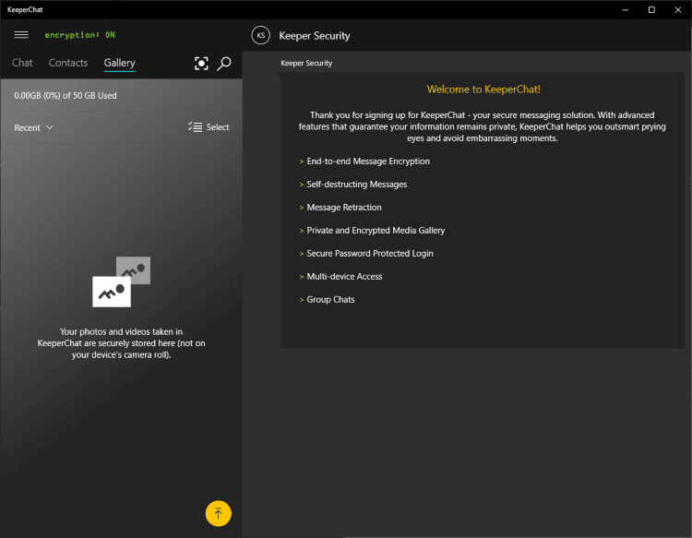Click Multi-device Access item
This screenshot has width=692, height=538.
344,276
